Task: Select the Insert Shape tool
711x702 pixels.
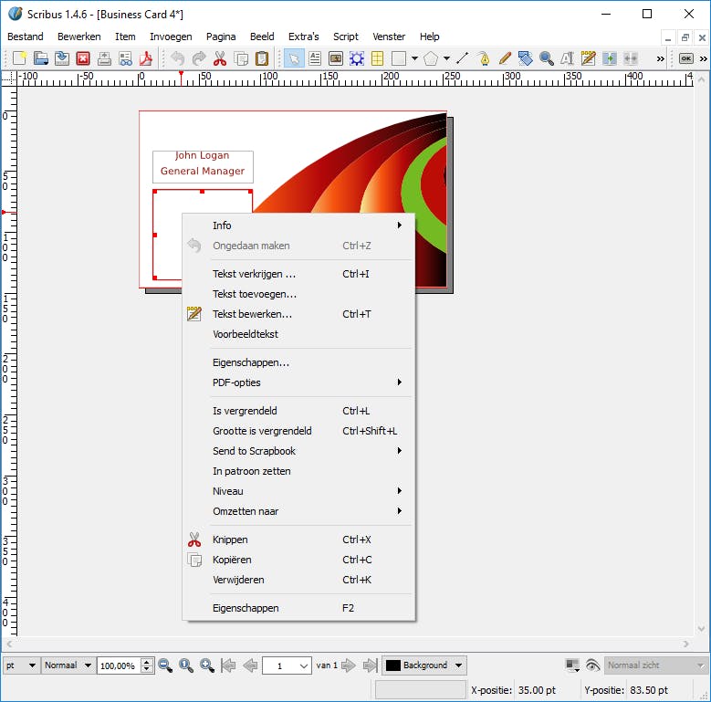Action: 399,58
